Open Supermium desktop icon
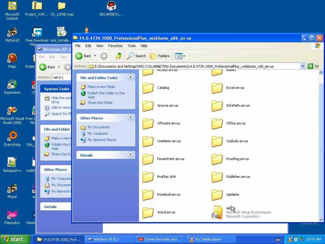The width and height of the screenshot is (325, 244). (x=12, y=87)
